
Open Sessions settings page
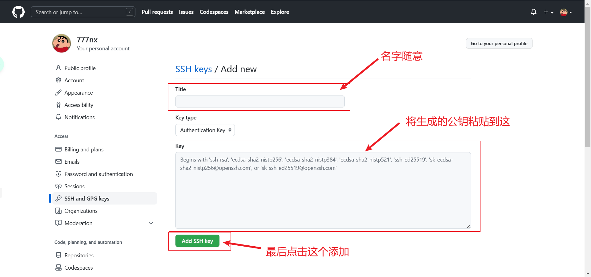pos(74,186)
